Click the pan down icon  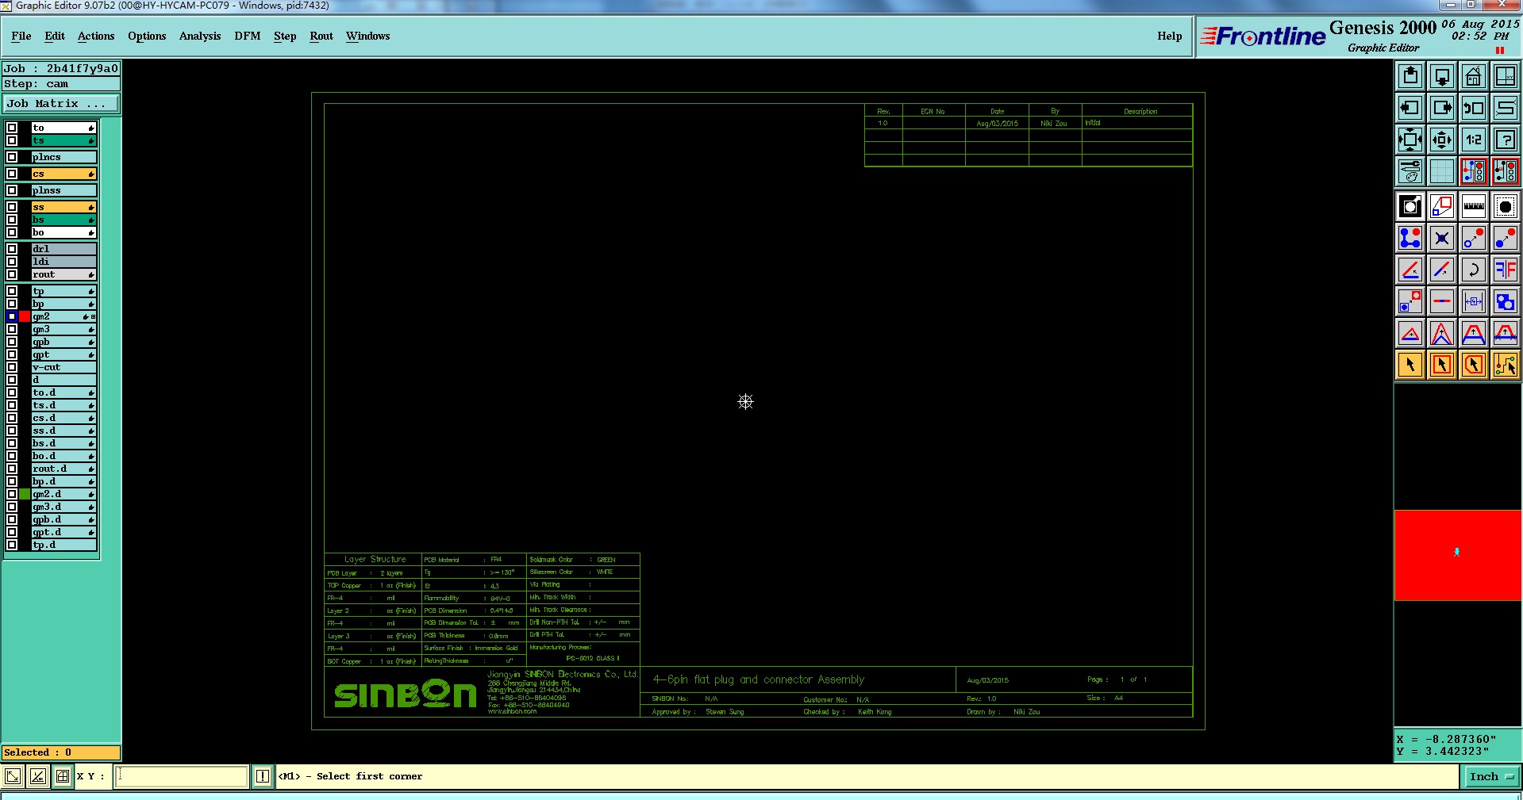1441,76
